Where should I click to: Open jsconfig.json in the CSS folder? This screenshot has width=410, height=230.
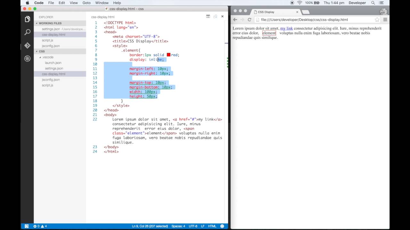click(x=60, y=80)
